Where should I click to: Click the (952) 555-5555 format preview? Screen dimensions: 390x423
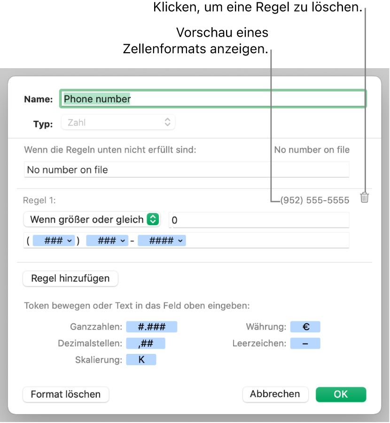pos(315,201)
